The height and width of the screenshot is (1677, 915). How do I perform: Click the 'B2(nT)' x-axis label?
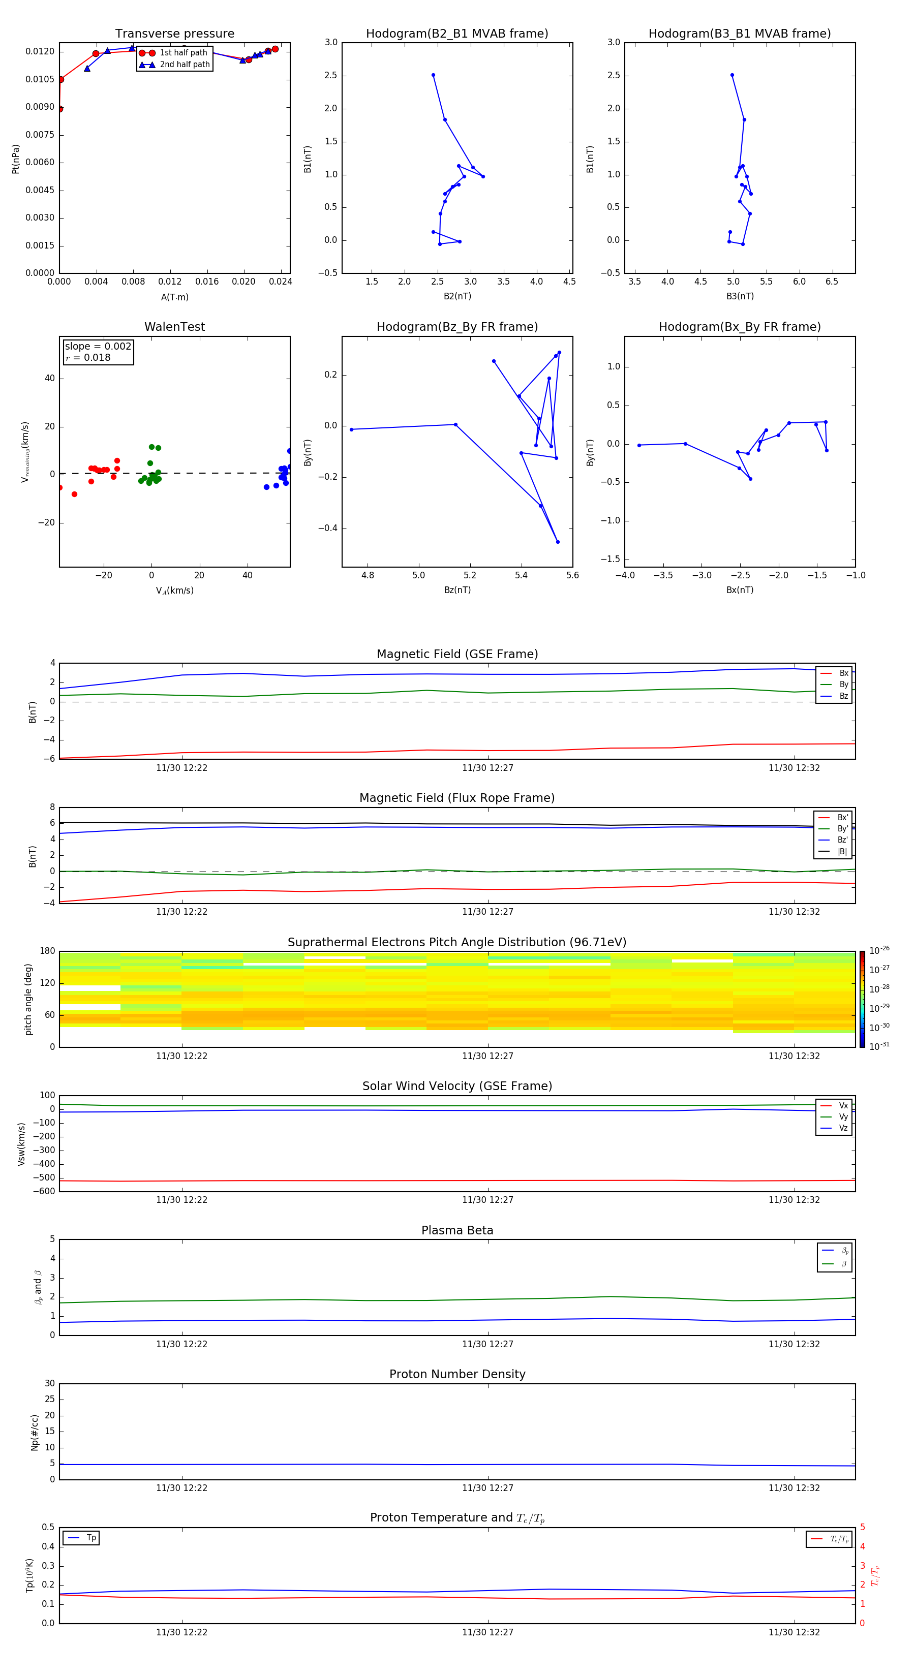click(x=457, y=296)
